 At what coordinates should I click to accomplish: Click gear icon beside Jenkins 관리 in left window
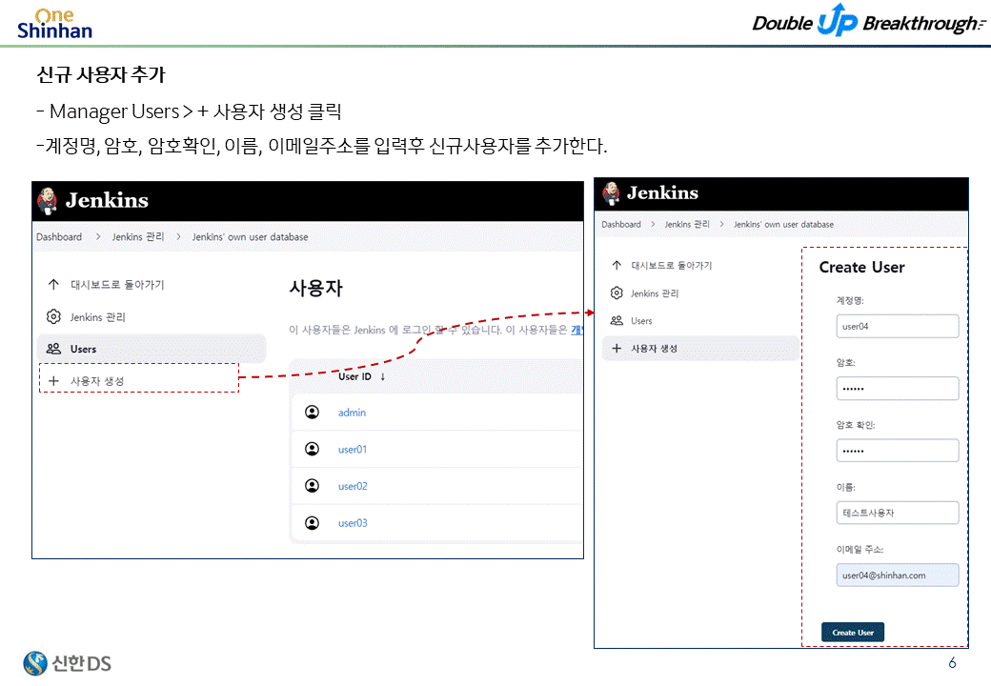coord(53,316)
